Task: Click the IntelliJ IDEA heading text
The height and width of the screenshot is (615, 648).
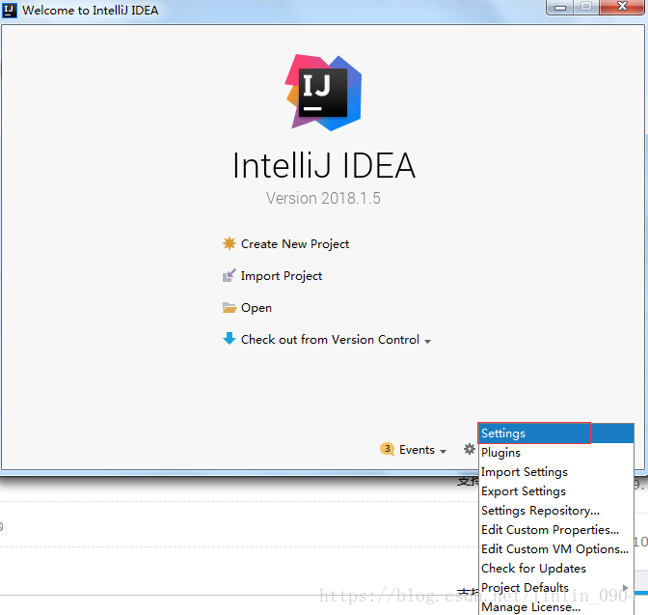Action: click(x=324, y=165)
